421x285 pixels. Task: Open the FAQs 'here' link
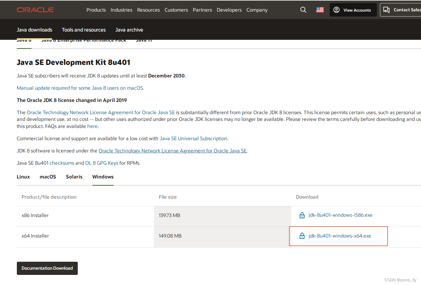point(92,126)
